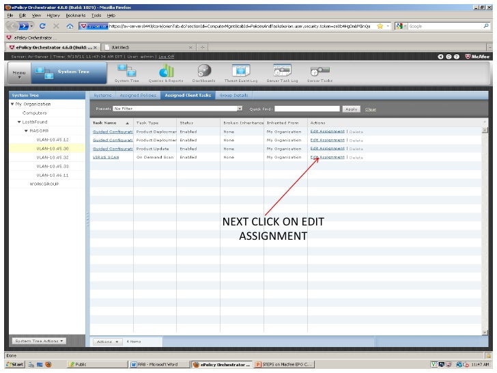Open the System Tree Actions dropdown
The height and width of the screenshot is (373, 497).
[39, 341]
